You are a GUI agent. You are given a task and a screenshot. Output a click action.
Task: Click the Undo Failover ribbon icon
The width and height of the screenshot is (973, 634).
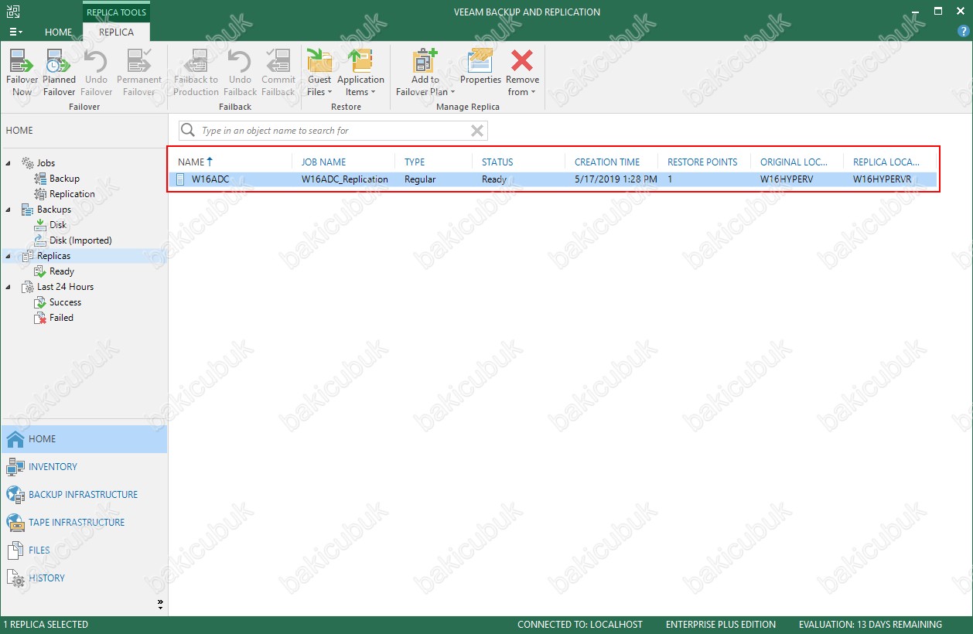click(x=97, y=72)
